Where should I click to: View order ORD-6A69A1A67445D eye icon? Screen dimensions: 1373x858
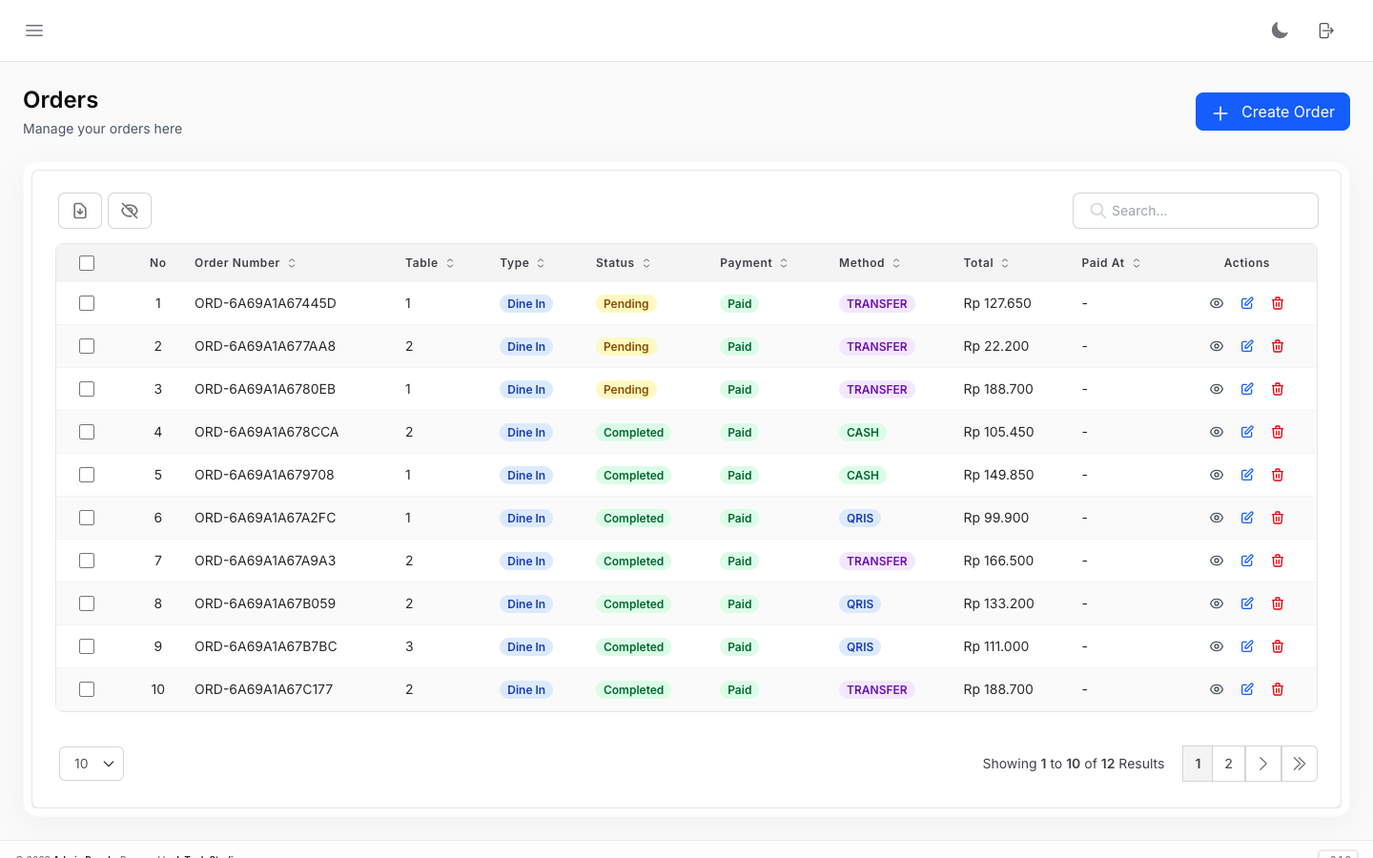(1217, 303)
